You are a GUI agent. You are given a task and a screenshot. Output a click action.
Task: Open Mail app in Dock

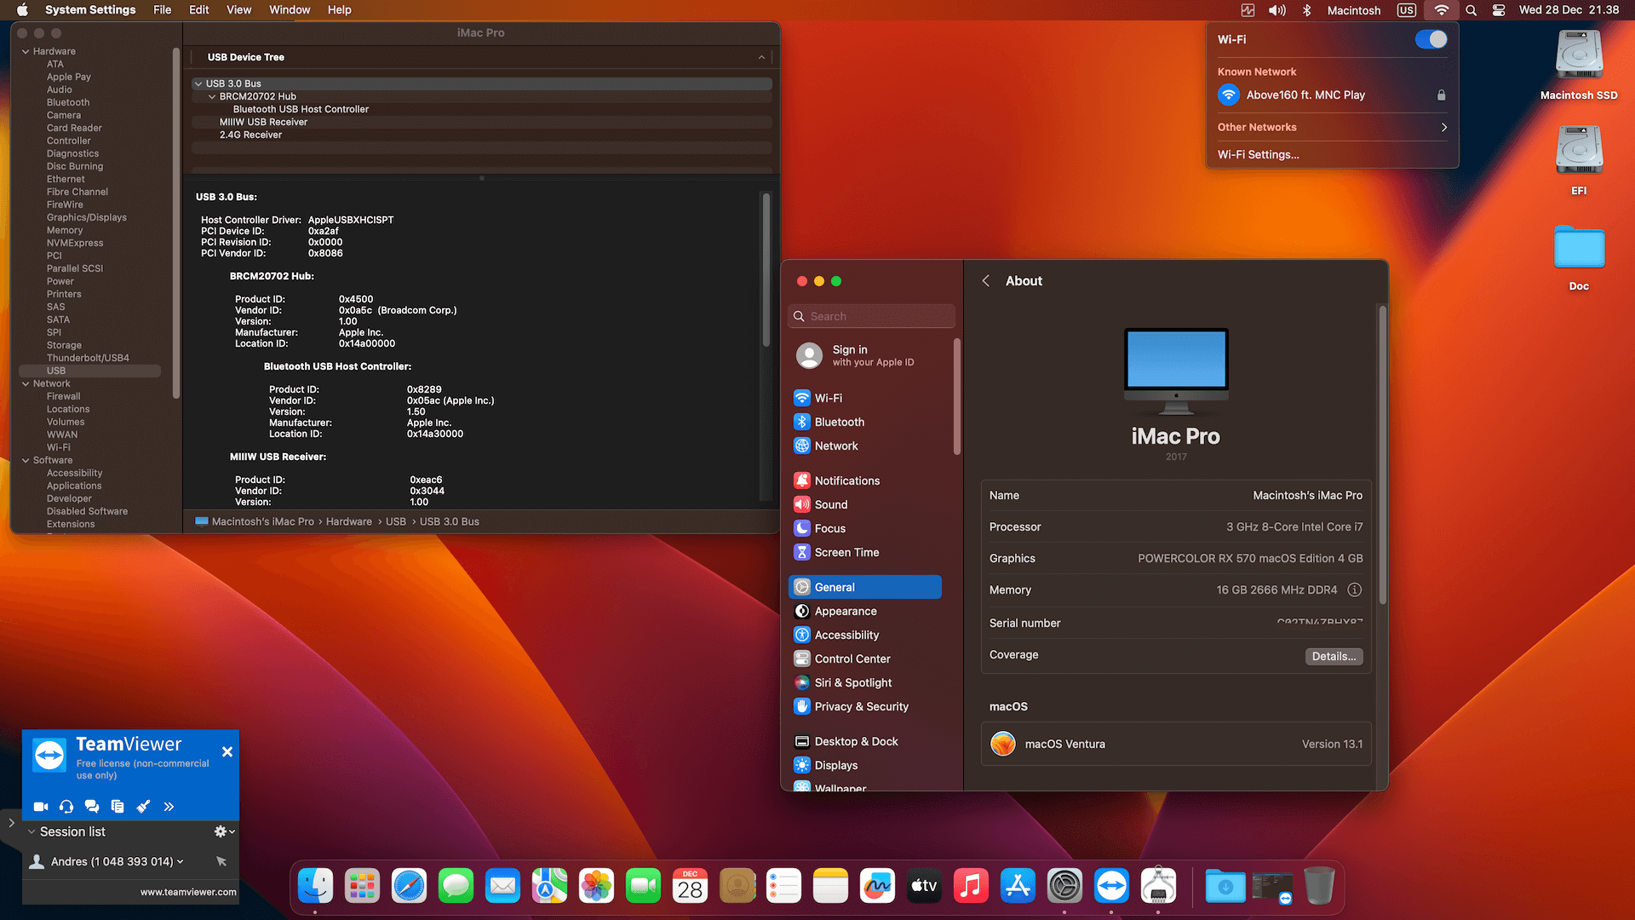click(503, 887)
